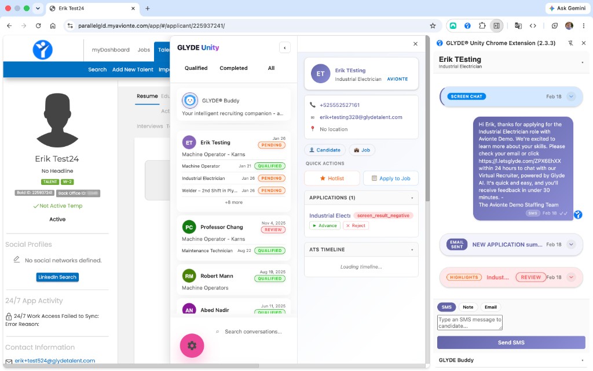Image resolution: width=593 pixels, height=371 pixels.
Task: Click the lock icon for 24/7 Work Access
Action: click(x=9, y=316)
